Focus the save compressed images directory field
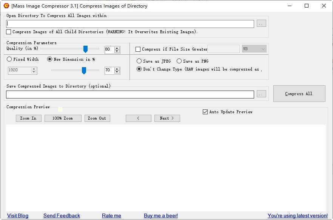Image resolution: width=333 pixels, height=220 pixels. (x=130, y=94)
